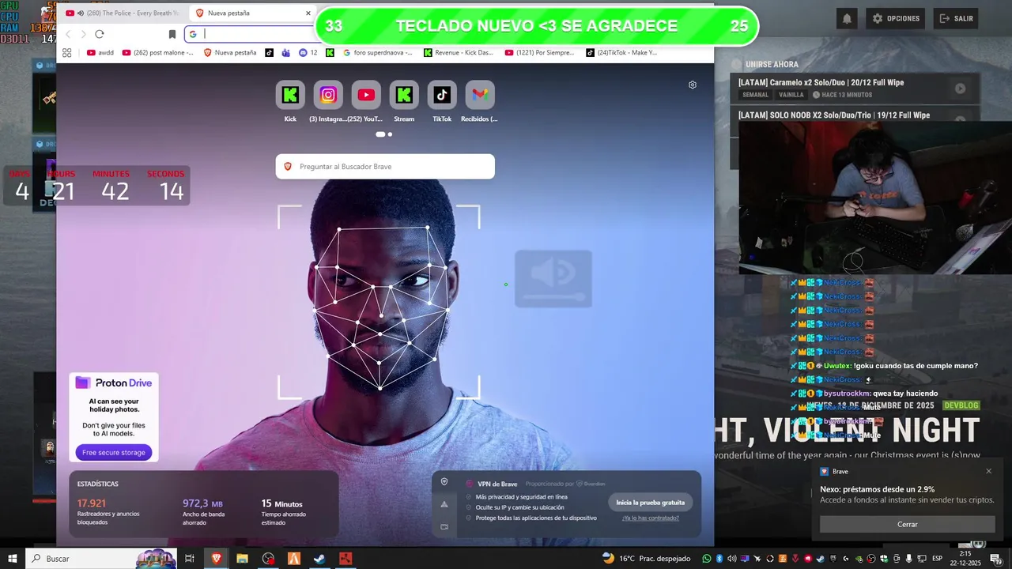The image size is (1012, 569).
Task: Open foro superdnaova bookmark
Action: [x=378, y=53]
